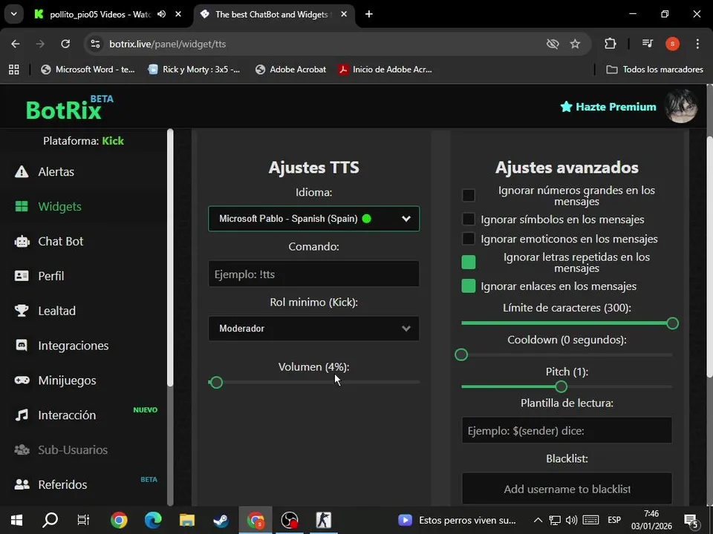Open the Todos los marcadores folder

click(x=655, y=70)
